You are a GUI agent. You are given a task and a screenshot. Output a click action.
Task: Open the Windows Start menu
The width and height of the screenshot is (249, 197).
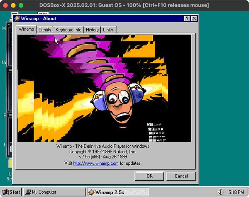(x=11, y=192)
